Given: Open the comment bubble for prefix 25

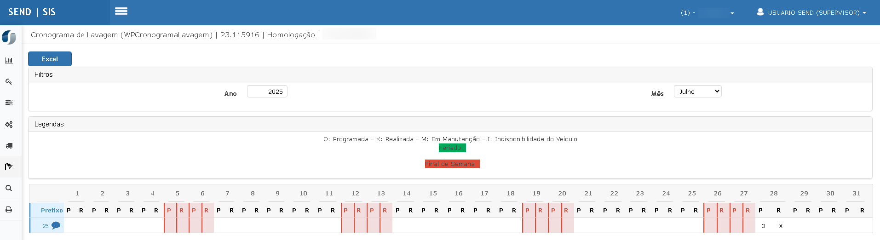Looking at the screenshot, I should [x=56, y=225].
